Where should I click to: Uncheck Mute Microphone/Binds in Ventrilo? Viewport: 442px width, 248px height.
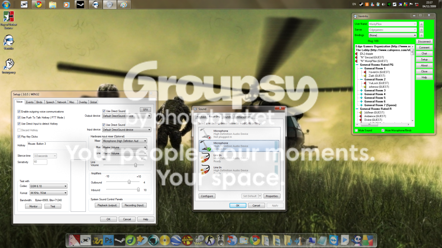[383, 130]
